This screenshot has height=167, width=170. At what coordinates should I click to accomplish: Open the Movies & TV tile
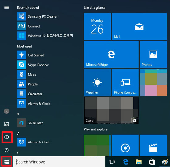(153, 145)
